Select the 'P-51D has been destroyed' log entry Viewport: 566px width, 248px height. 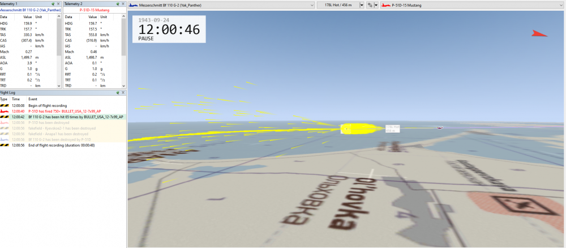coord(63,123)
